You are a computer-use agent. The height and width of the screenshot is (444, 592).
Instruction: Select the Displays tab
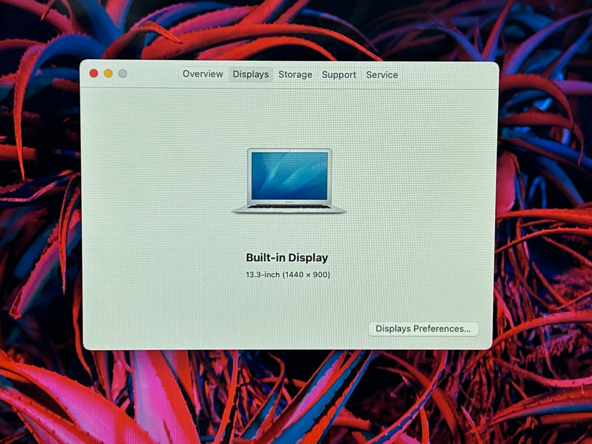251,74
